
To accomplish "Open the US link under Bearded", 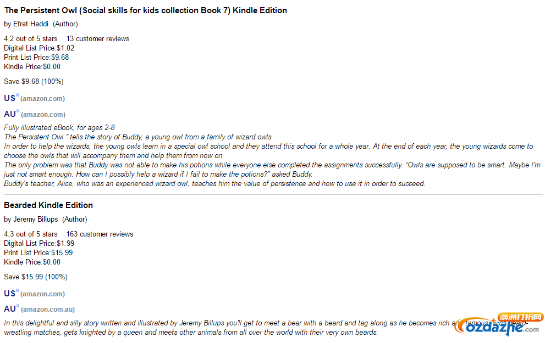I will coord(9,294).
